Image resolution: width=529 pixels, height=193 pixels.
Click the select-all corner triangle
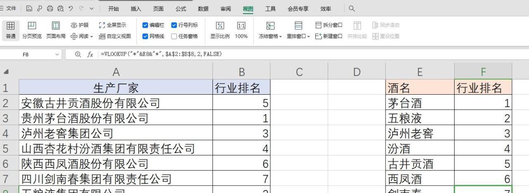pos(5,72)
